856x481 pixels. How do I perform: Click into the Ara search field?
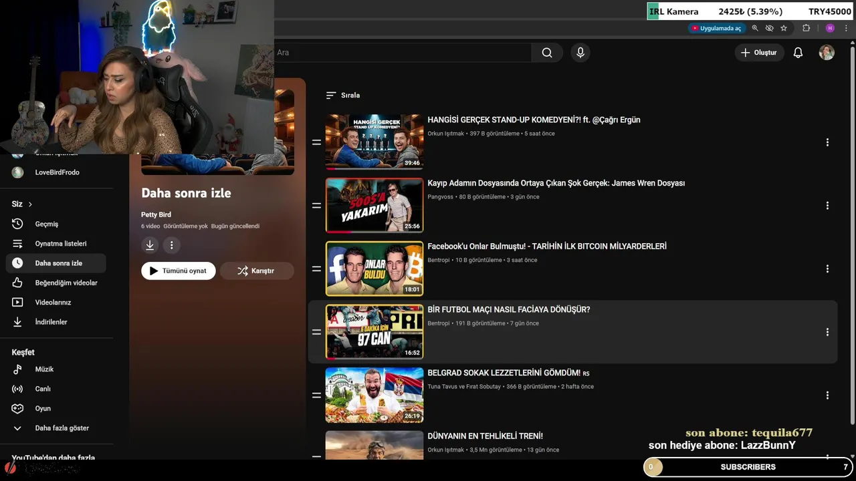[x=403, y=53]
